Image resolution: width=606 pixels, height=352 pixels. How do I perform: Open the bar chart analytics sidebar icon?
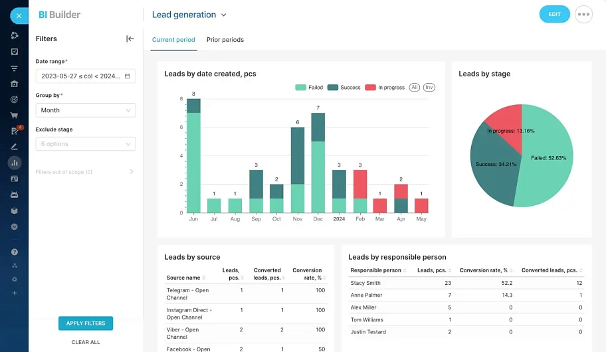click(14, 163)
